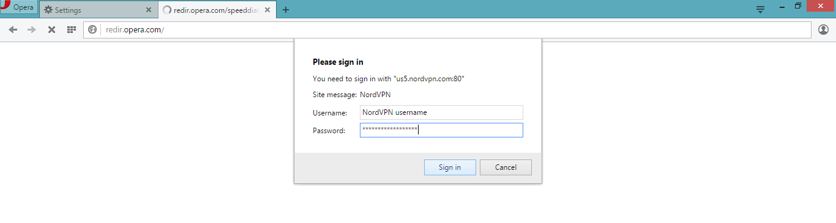Close the redir.opera.com tab
Viewport: 836px width, 223px height.
(269, 10)
